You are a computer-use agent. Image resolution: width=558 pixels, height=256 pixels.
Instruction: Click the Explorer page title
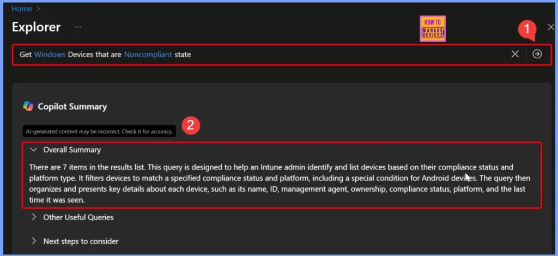click(x=37, y=27)
